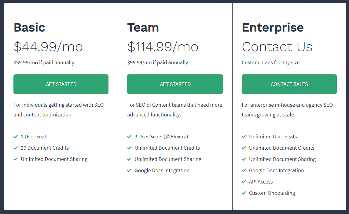Click the $114.99/mo price text
The width and height of the screenshot is (349, 214).
163,47
